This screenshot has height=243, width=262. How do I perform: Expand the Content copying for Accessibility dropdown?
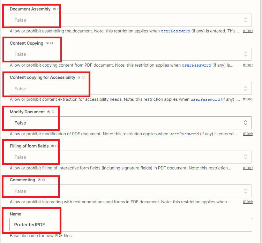(128, 89)
